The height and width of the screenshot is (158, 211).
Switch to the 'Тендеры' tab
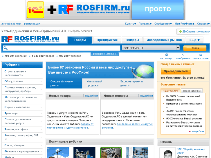pyautogui.click(x=132, y=40)
